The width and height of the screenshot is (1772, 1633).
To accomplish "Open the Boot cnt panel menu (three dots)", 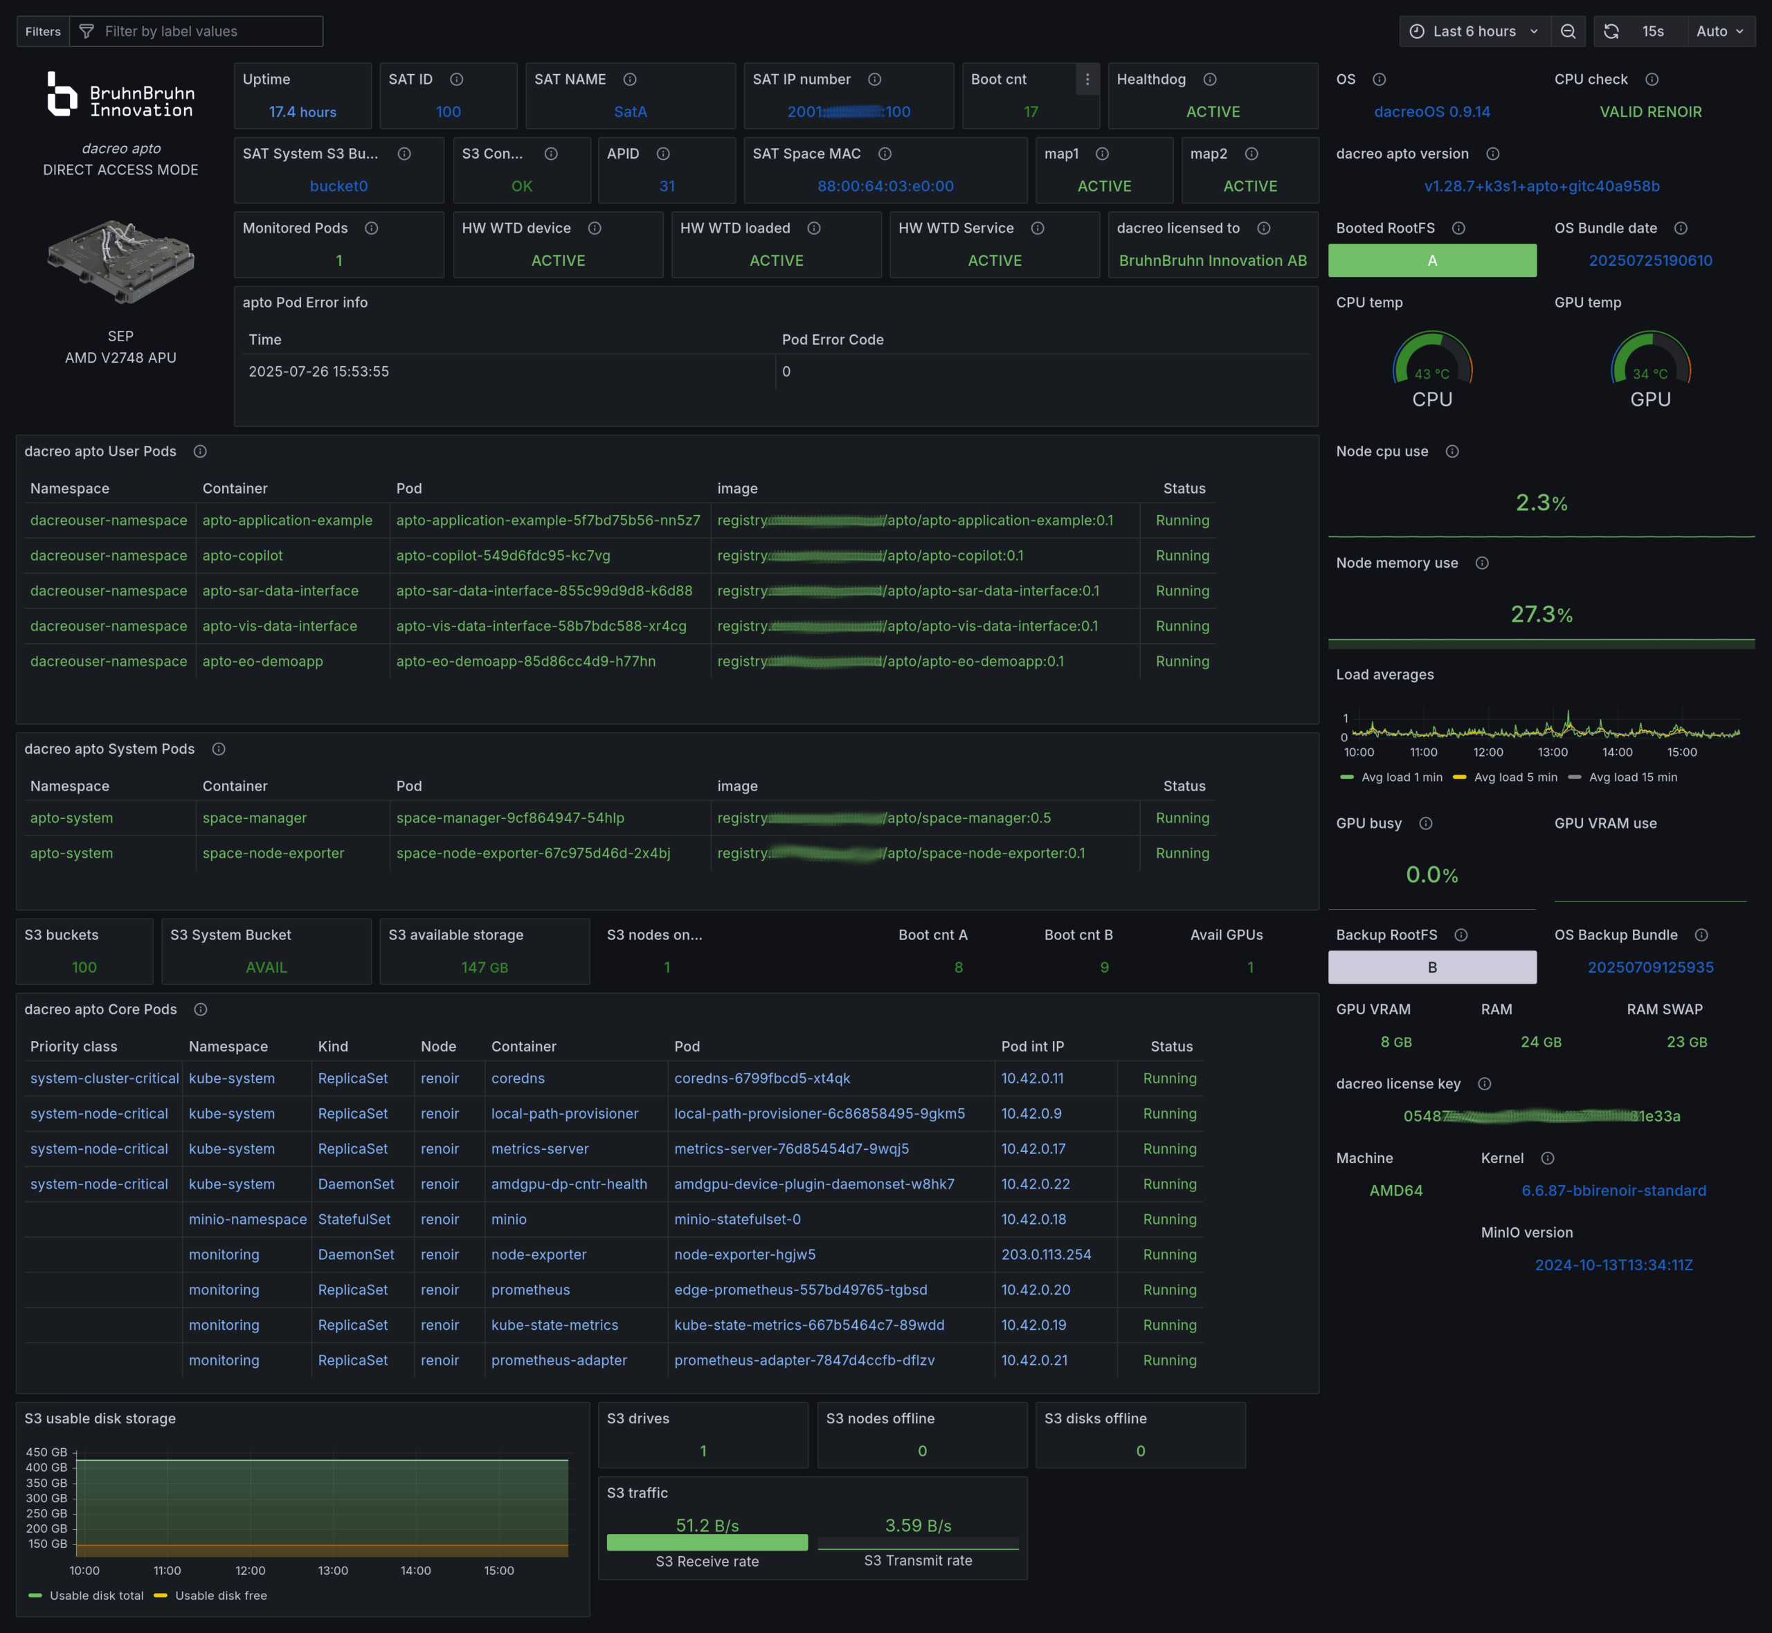I will (1087, 80).
